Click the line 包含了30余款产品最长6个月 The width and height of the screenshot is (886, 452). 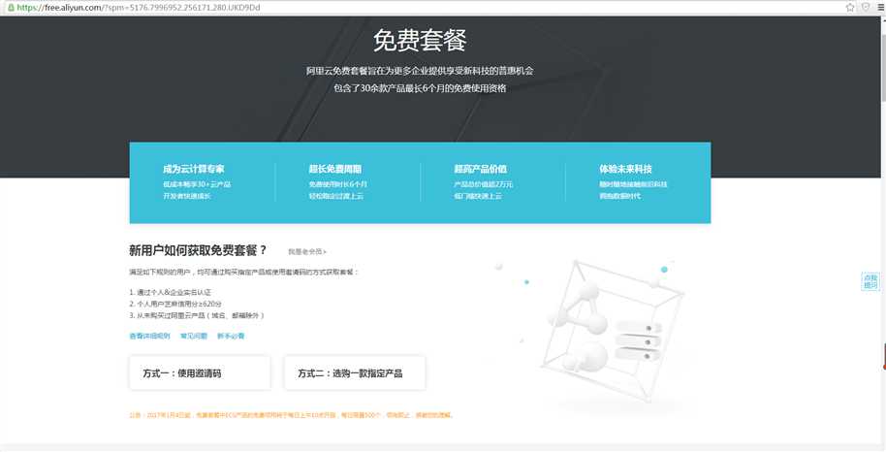[420, 88]
